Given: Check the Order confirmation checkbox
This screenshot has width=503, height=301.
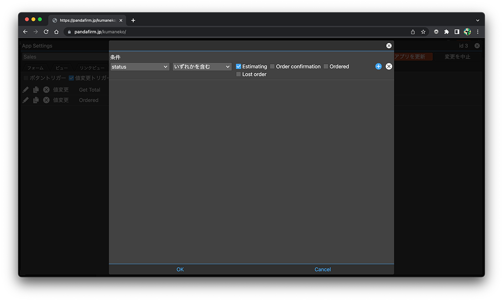Looking at the screenshot, I should coord(272,67).
